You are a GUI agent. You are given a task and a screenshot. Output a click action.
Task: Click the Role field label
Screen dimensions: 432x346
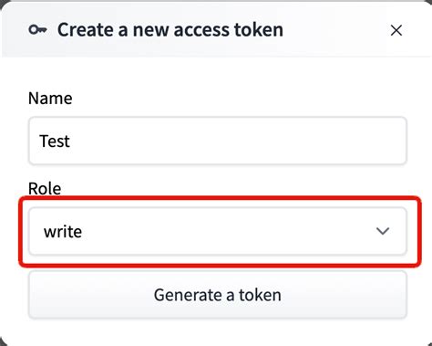coord(45,188)
